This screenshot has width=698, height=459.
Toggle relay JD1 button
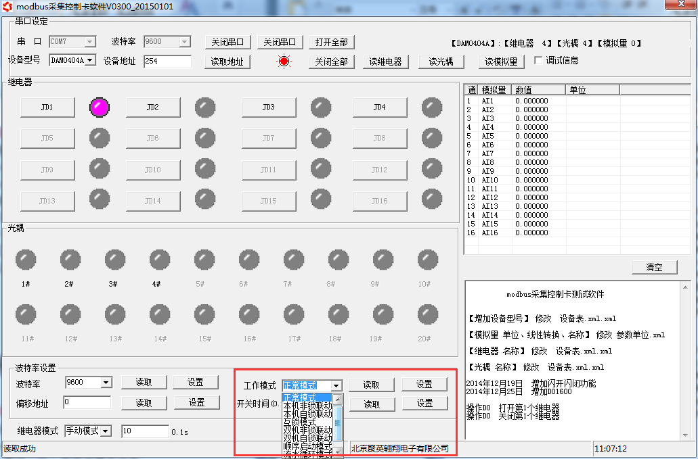click(x=47, y=107)
